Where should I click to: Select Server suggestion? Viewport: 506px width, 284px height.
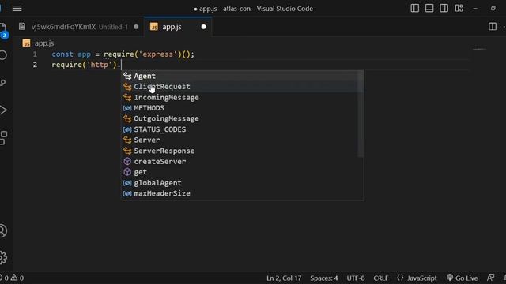pos(242,140)
